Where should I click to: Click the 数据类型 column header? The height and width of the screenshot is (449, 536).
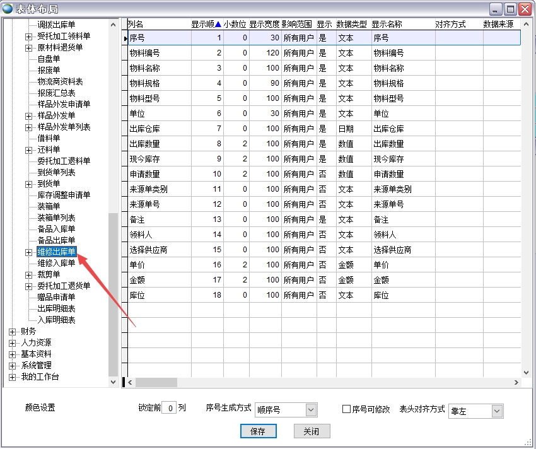(x=351, y=24)
